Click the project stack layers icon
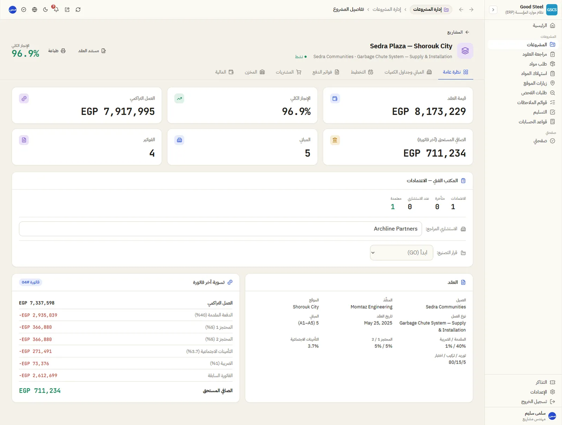This screenshot has width=562, height=425. 465,51
